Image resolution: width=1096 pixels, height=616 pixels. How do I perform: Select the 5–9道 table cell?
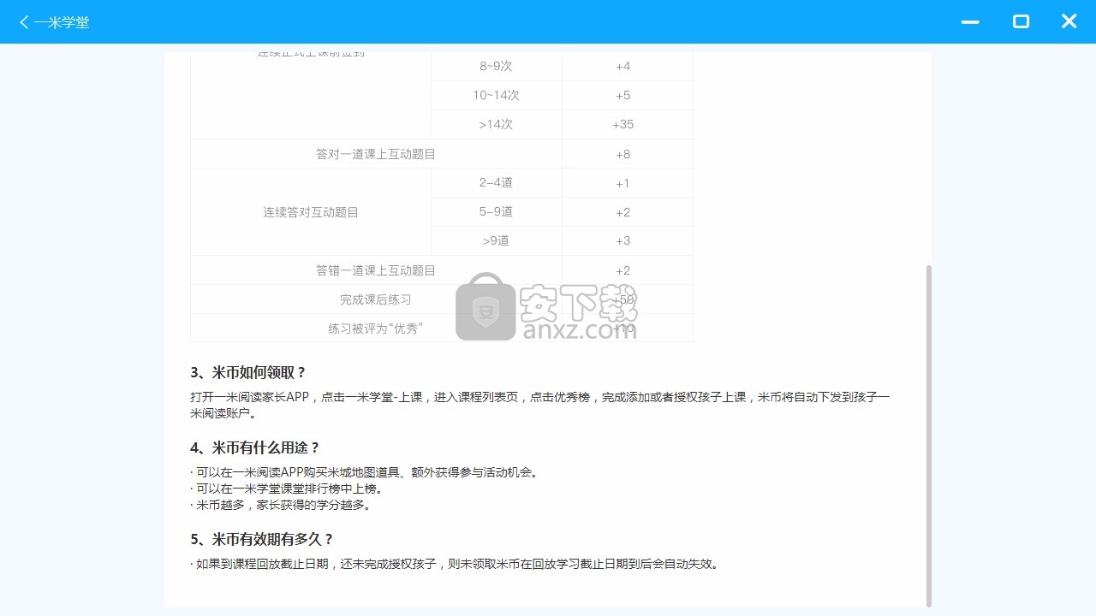pos(497,211)
